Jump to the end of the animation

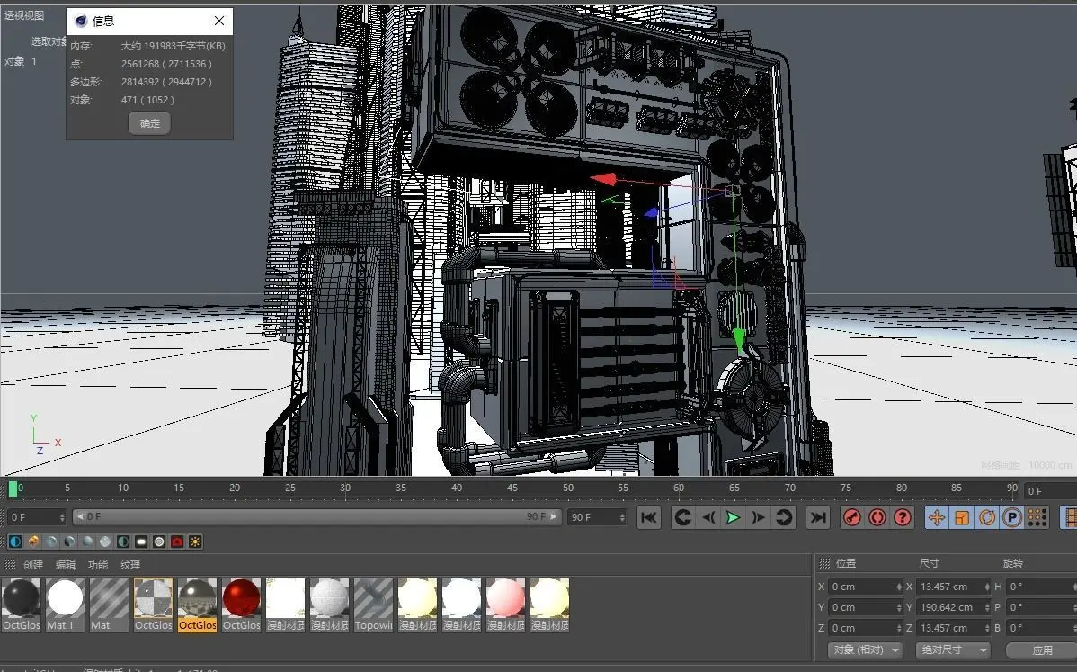click(817, 517)
